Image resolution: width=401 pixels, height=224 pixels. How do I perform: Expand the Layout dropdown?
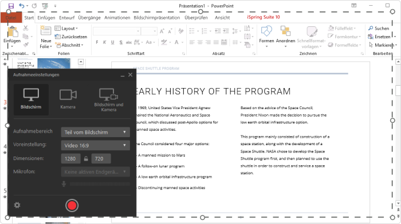pyautogui.click(x=66, y=29)
